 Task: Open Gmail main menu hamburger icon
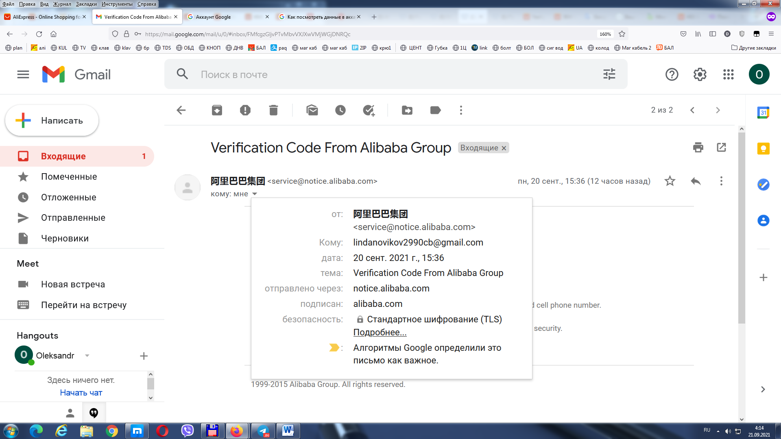23,74
